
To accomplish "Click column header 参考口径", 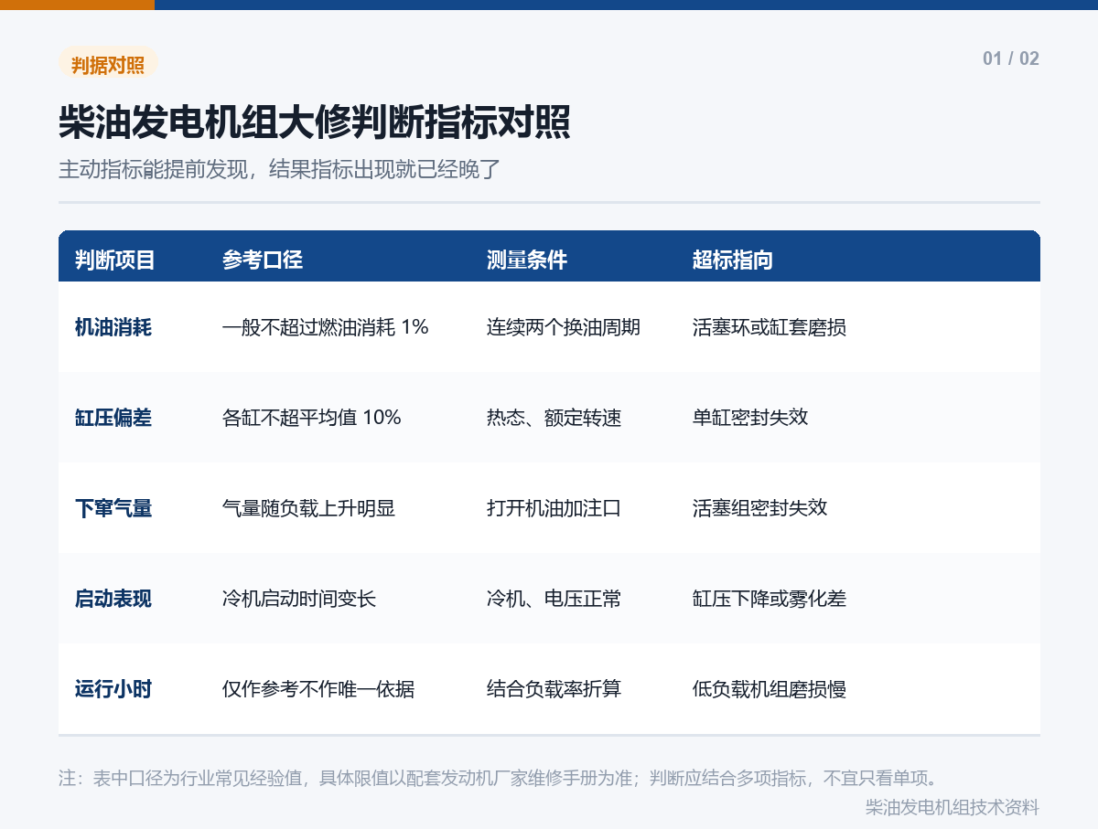I will 263,260.
